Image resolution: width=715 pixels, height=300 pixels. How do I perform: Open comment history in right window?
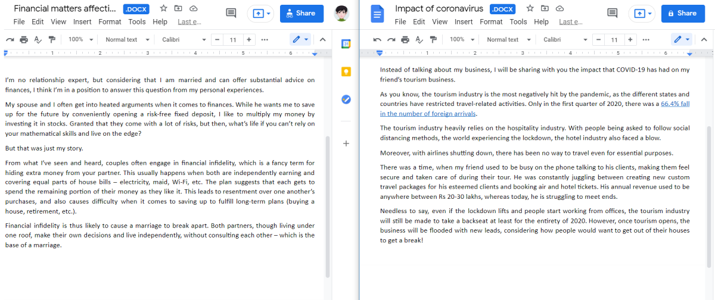coord(612,13)
